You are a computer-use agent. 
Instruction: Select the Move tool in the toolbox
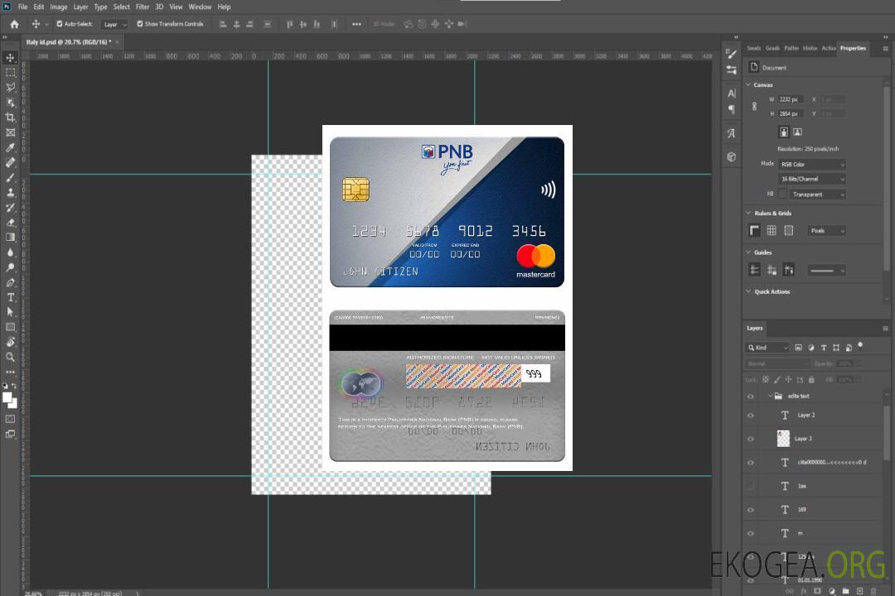(x=10, y=58)
